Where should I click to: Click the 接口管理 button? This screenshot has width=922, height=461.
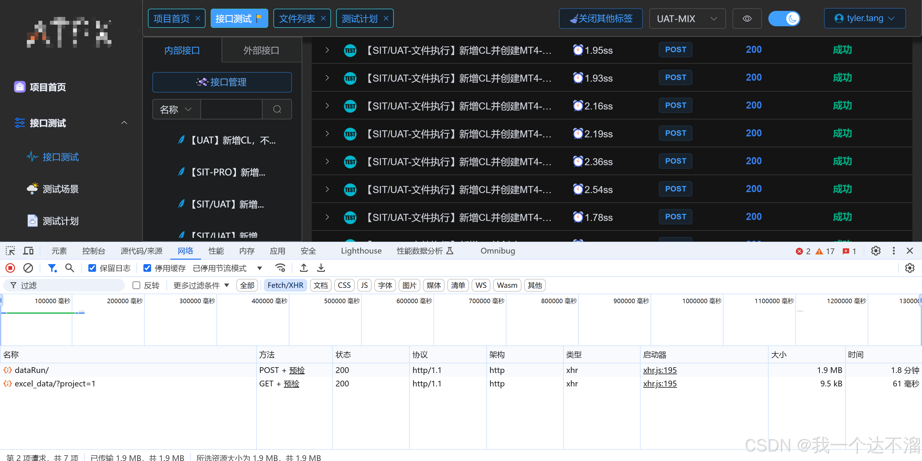point(222,82)
